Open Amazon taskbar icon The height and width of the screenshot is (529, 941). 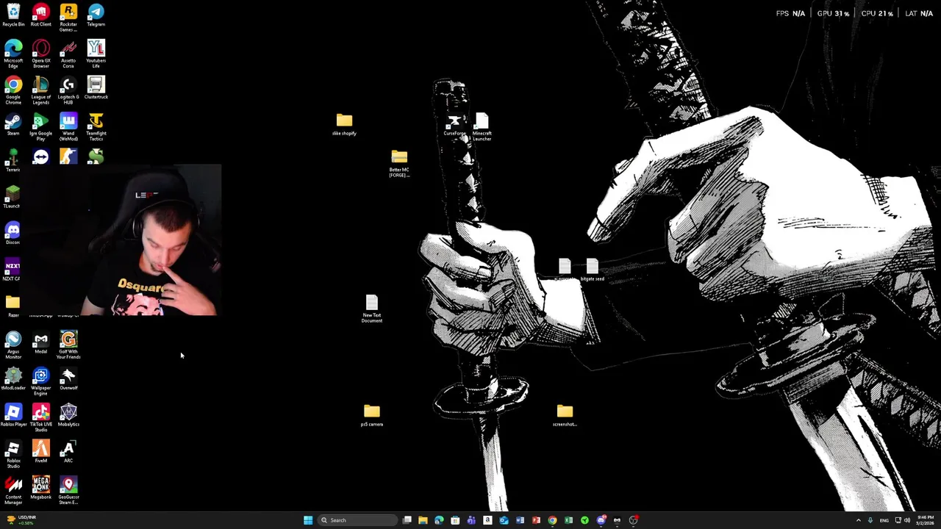487,520
